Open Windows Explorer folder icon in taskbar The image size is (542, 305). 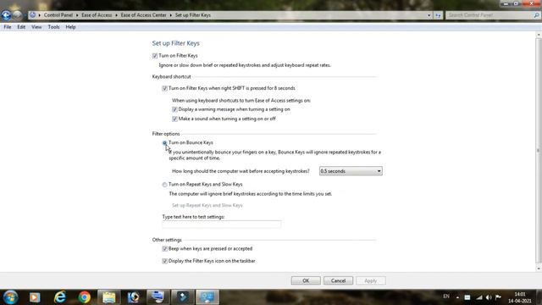[109, 297]
